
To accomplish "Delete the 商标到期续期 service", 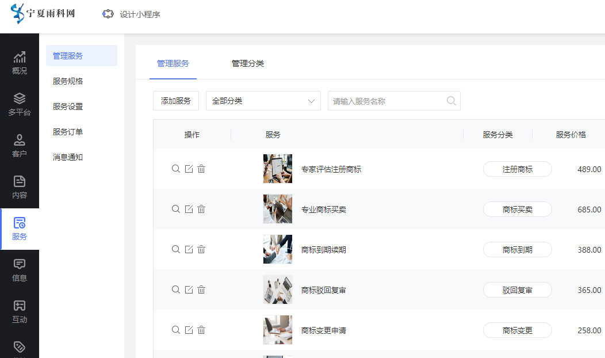I will coord(201,249).
